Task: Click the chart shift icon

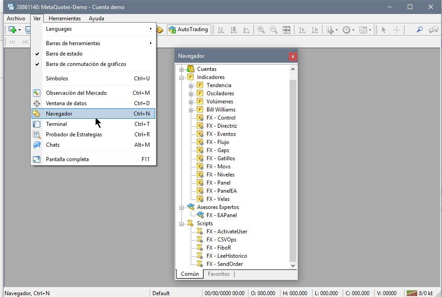Action: (x=315, y=30)
